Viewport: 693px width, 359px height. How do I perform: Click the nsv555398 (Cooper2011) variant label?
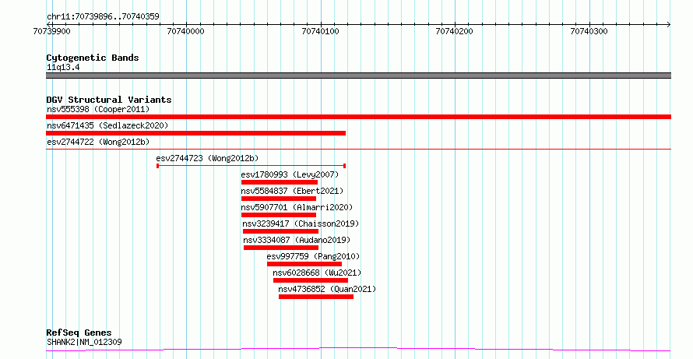point(98,109)
